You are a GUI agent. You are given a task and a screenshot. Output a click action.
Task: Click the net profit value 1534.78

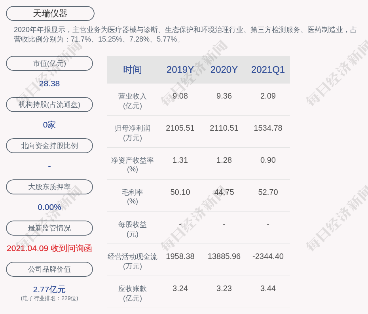(x=268, y=128)
